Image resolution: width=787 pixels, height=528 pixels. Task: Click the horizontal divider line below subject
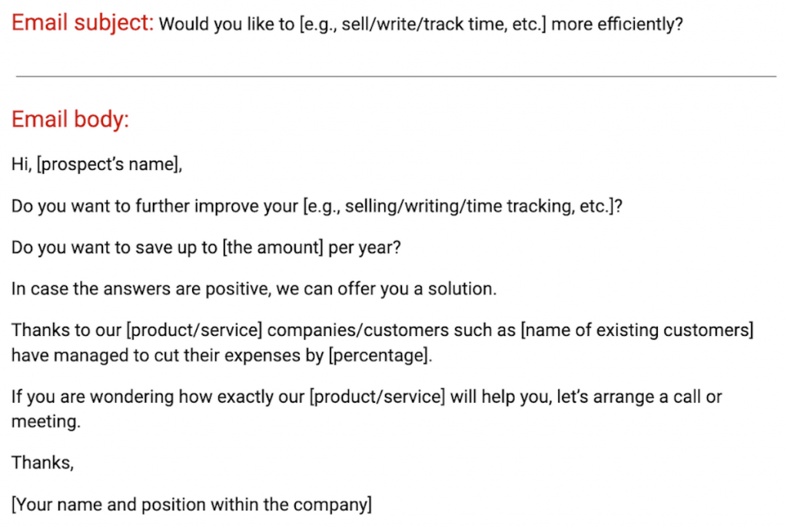point(396,76)
